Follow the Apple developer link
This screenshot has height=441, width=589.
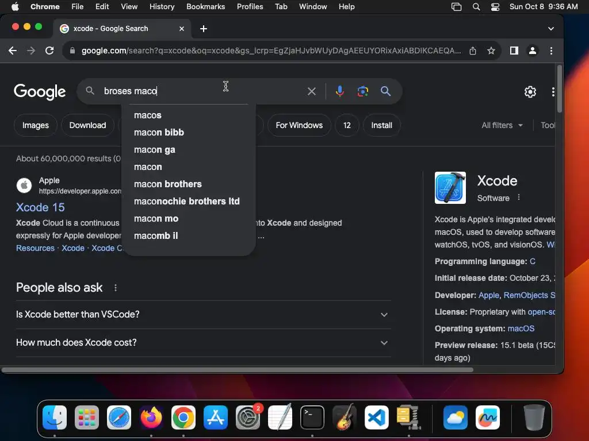point(488,296)
